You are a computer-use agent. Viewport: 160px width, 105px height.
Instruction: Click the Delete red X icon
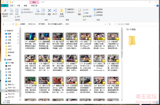click(x=49, y=11)
